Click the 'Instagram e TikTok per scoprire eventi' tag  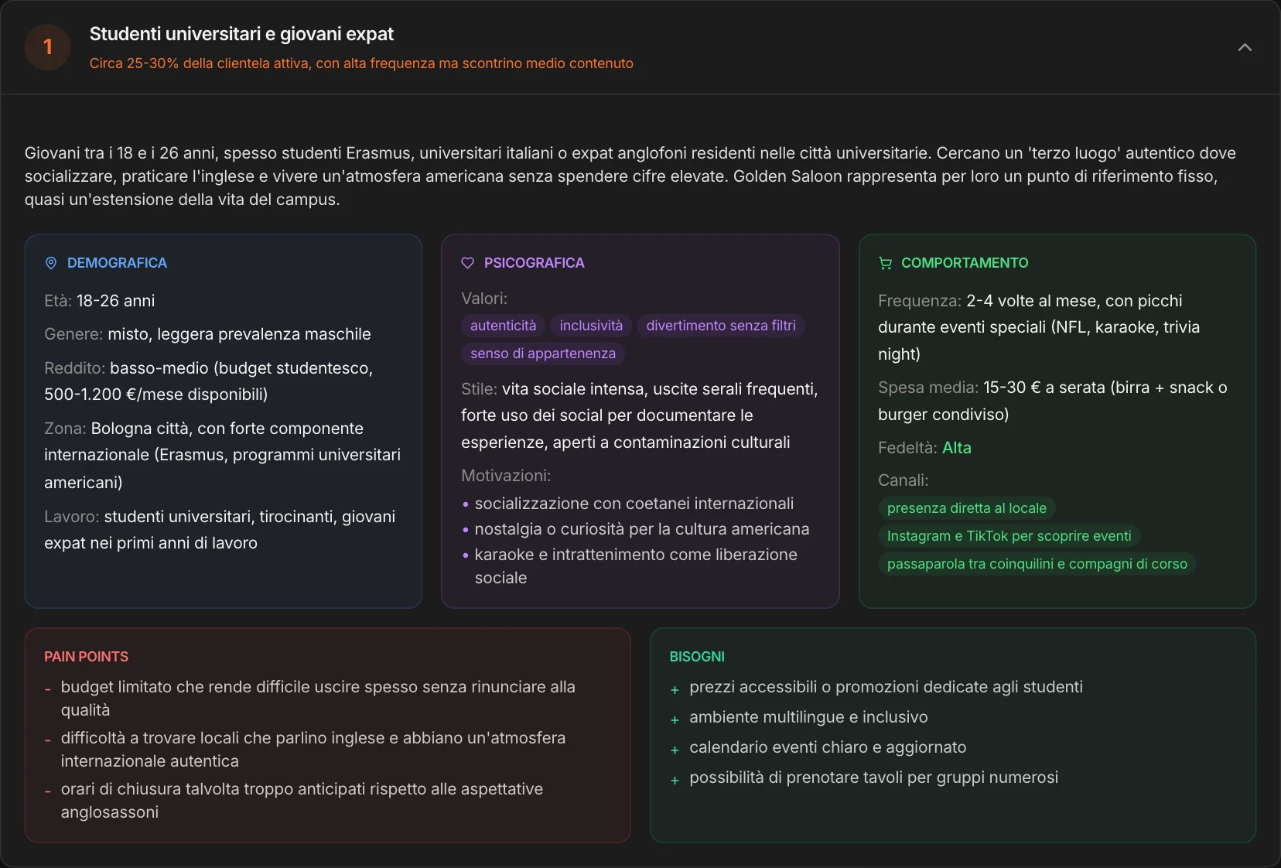click(1009, 536)
